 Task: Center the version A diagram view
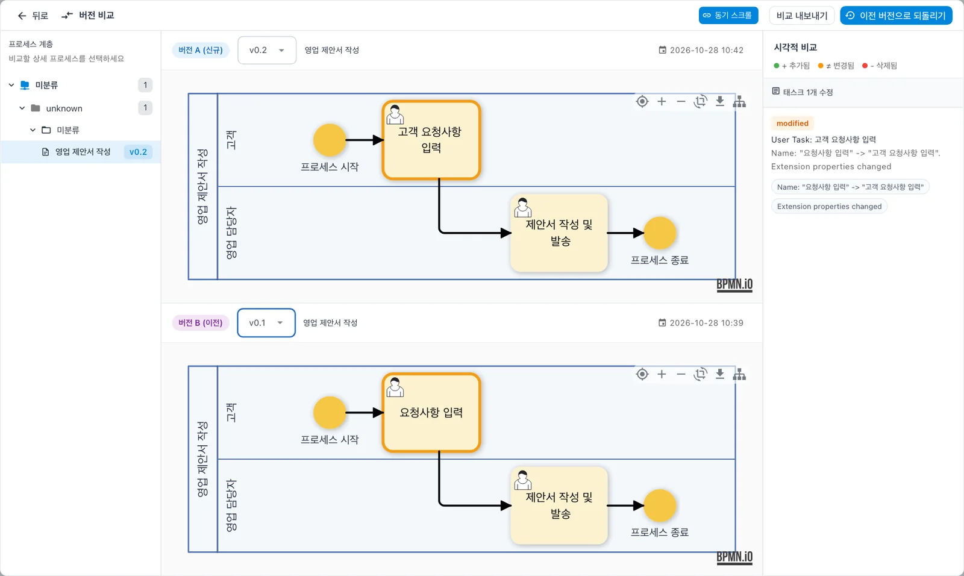tap(642, 101)
